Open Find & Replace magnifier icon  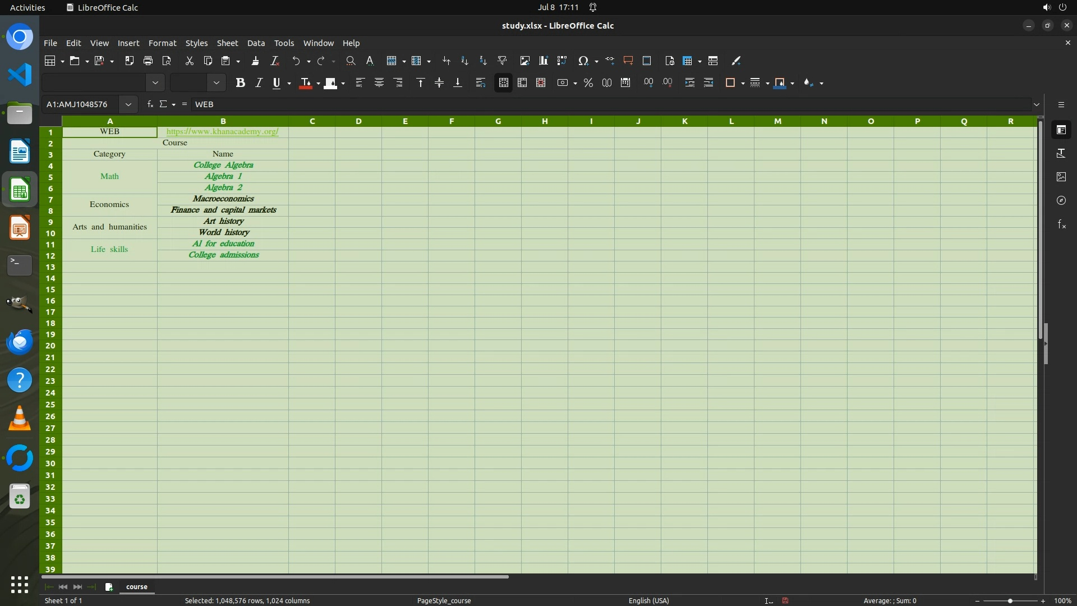click(351, 61)
